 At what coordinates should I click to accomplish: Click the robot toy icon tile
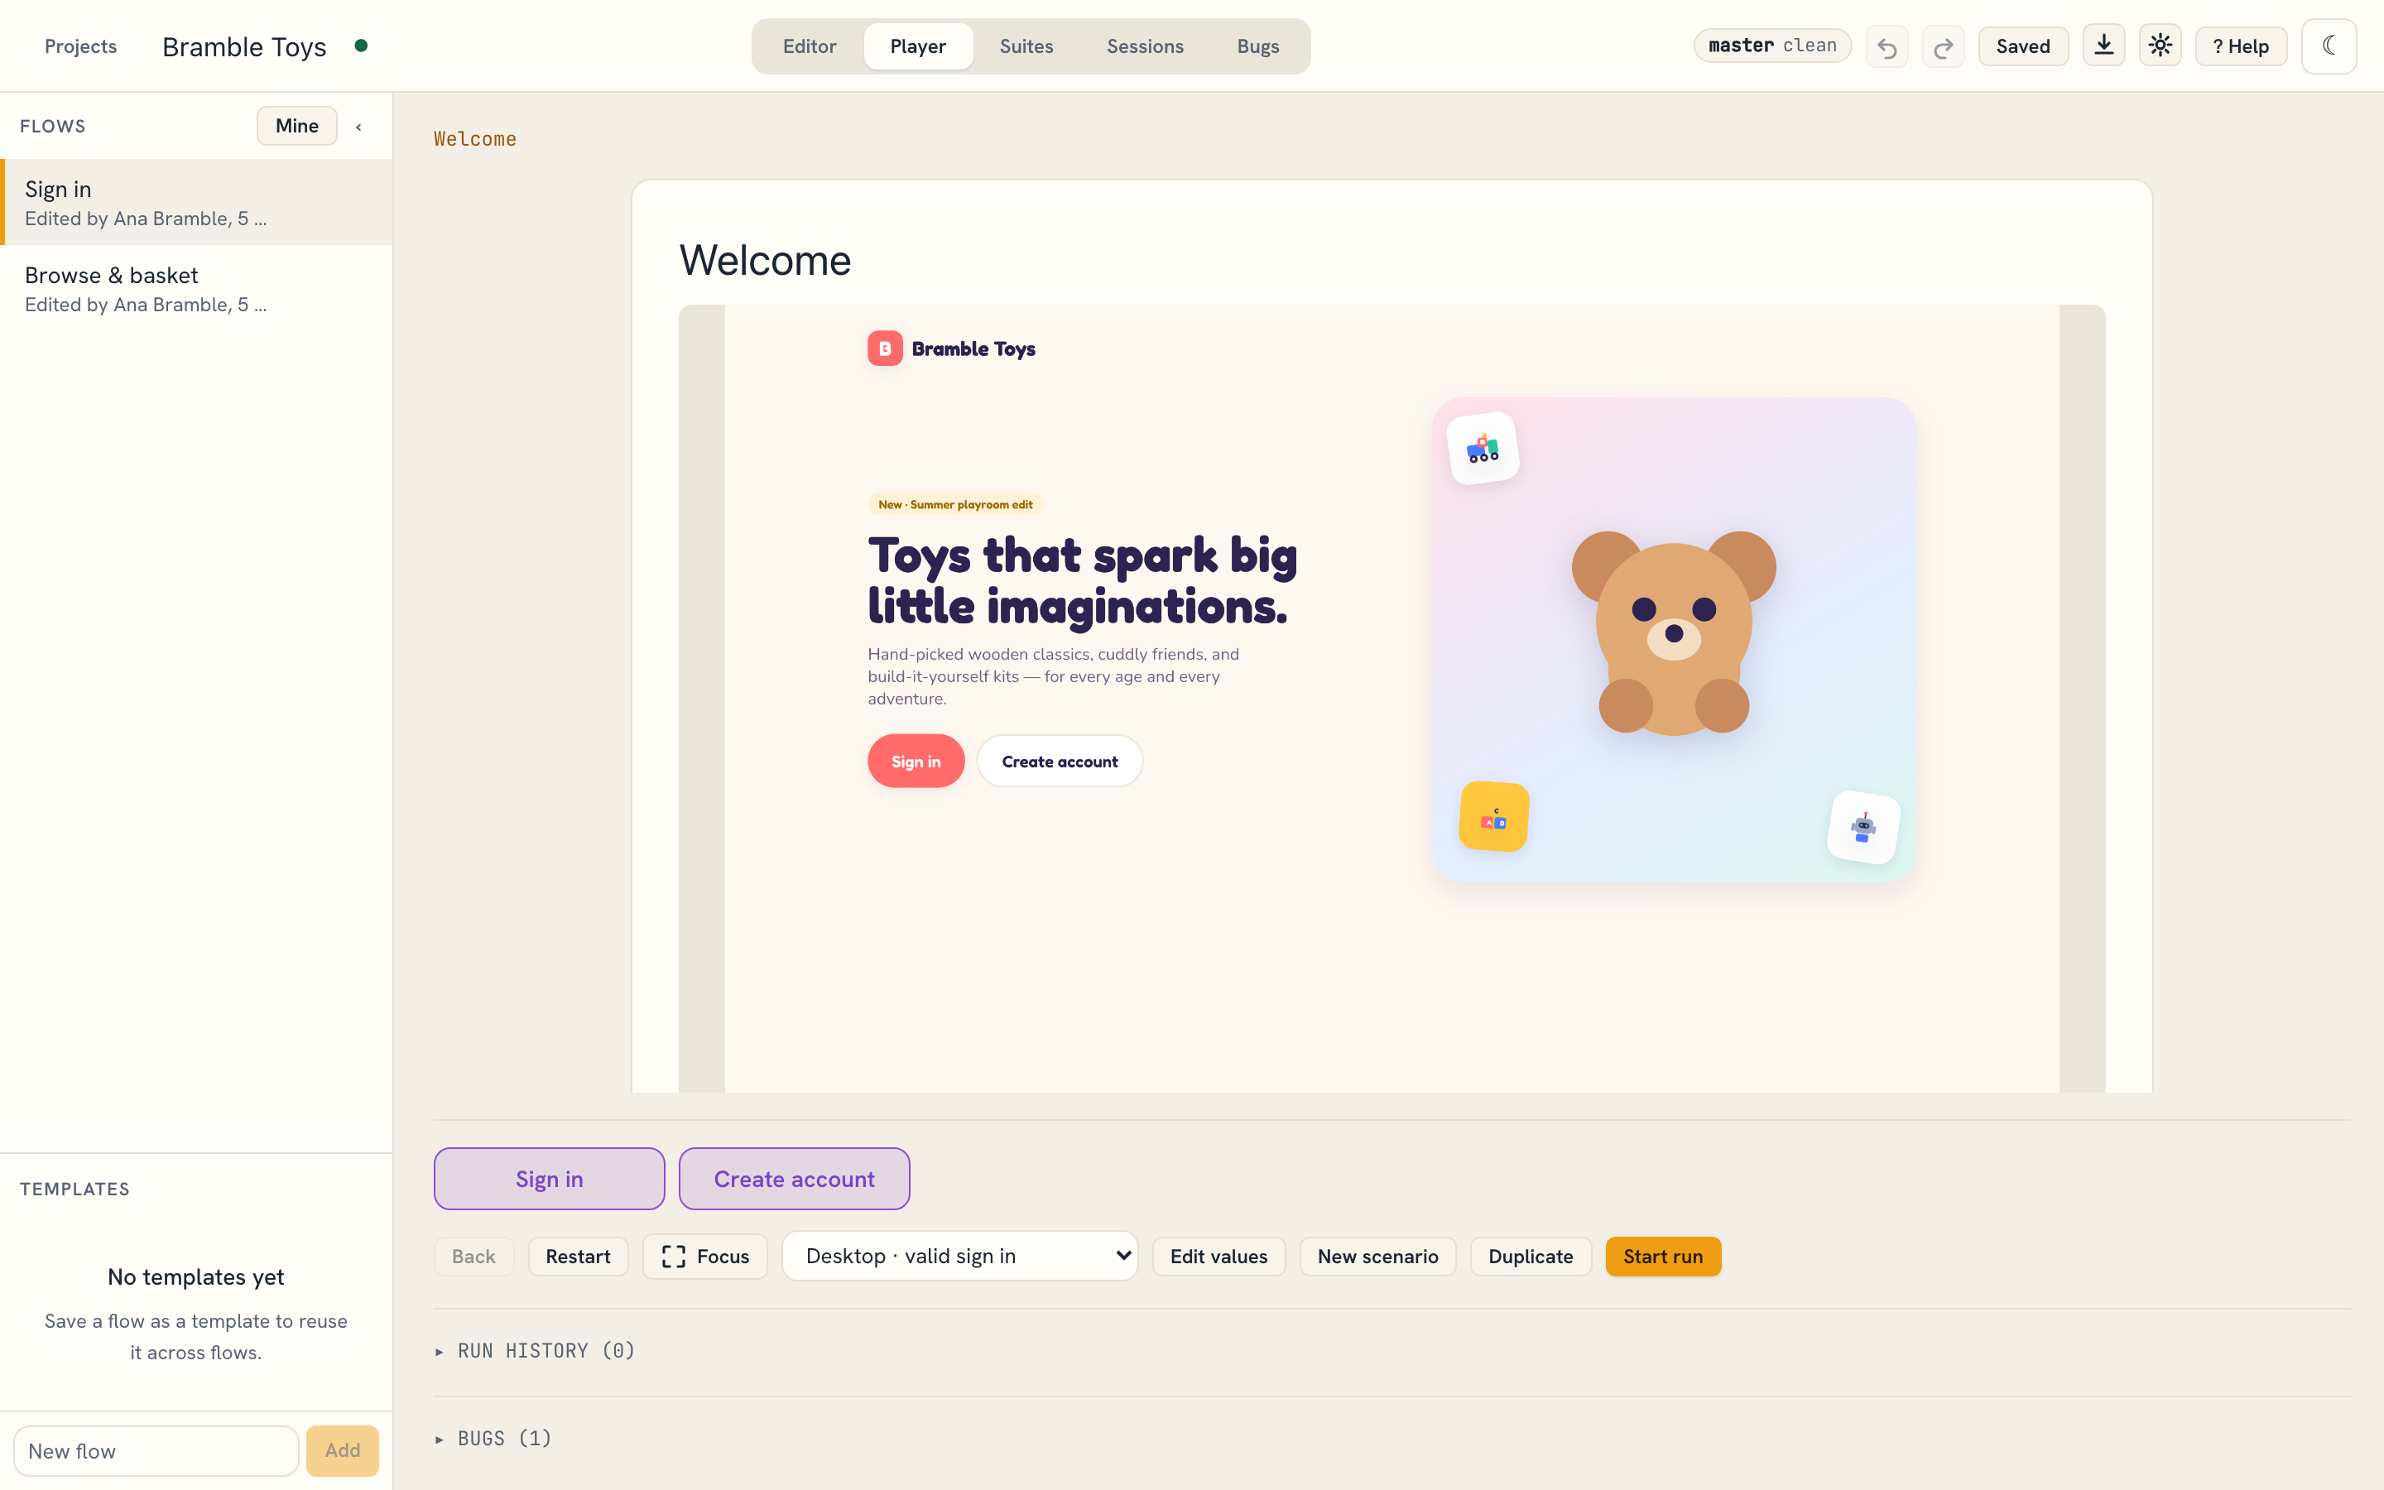click(x=1862, y=827)
